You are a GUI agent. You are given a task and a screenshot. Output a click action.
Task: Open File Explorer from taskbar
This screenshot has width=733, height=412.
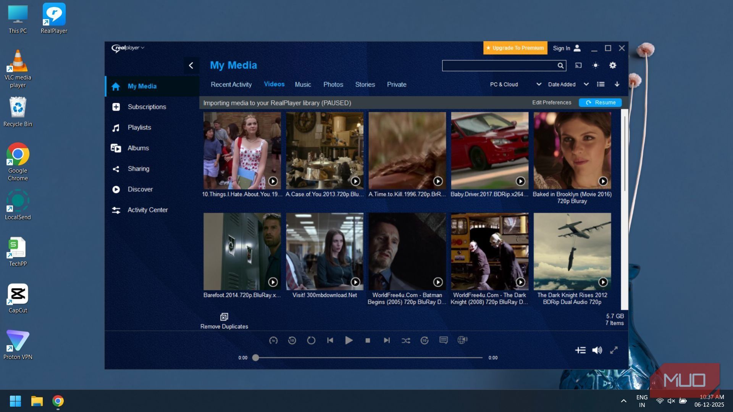pyautogui.click(x=37, y=401)
